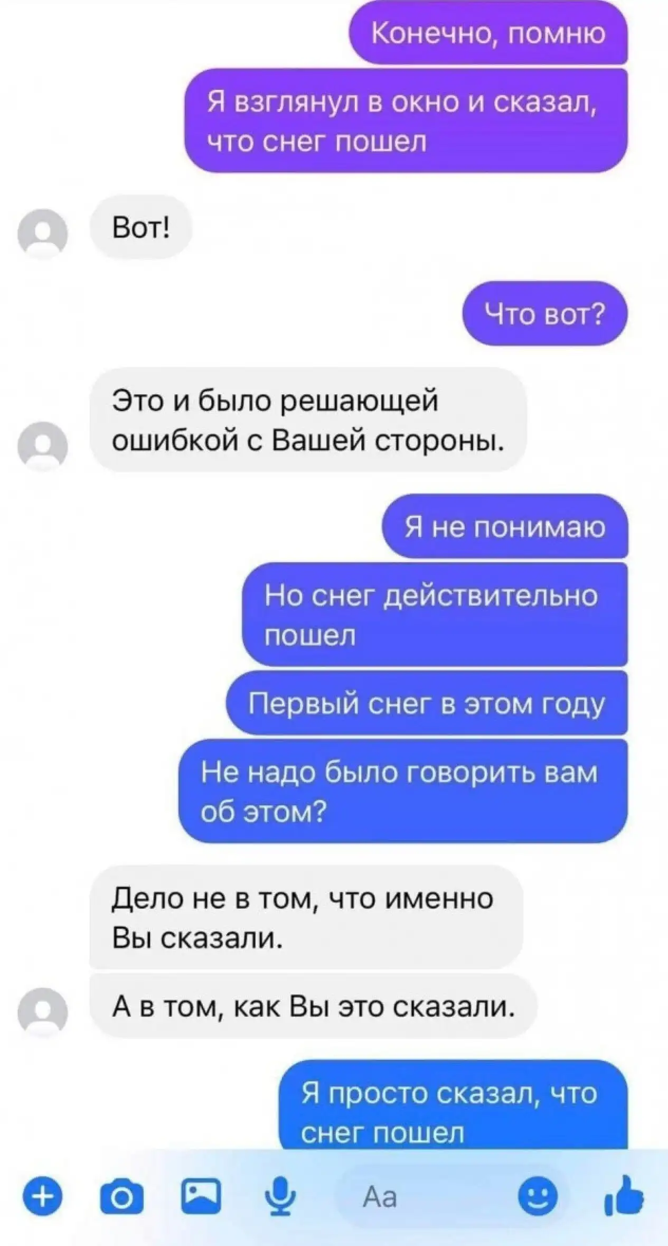The width and height of the screenshot is (668, 1246).
Task: Select the "Вот!" message bubble
Action: 141,228
